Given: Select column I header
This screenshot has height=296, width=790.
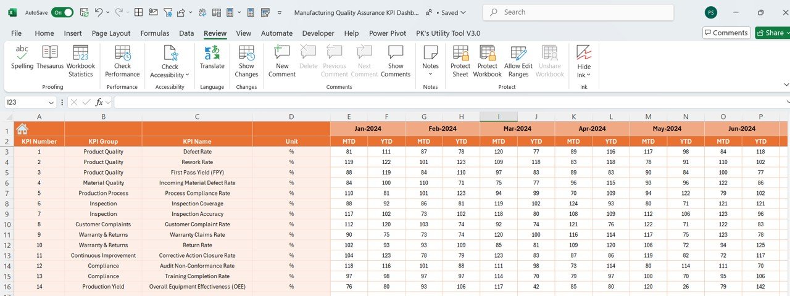Looking at the screenshot, I should (499, 117).
